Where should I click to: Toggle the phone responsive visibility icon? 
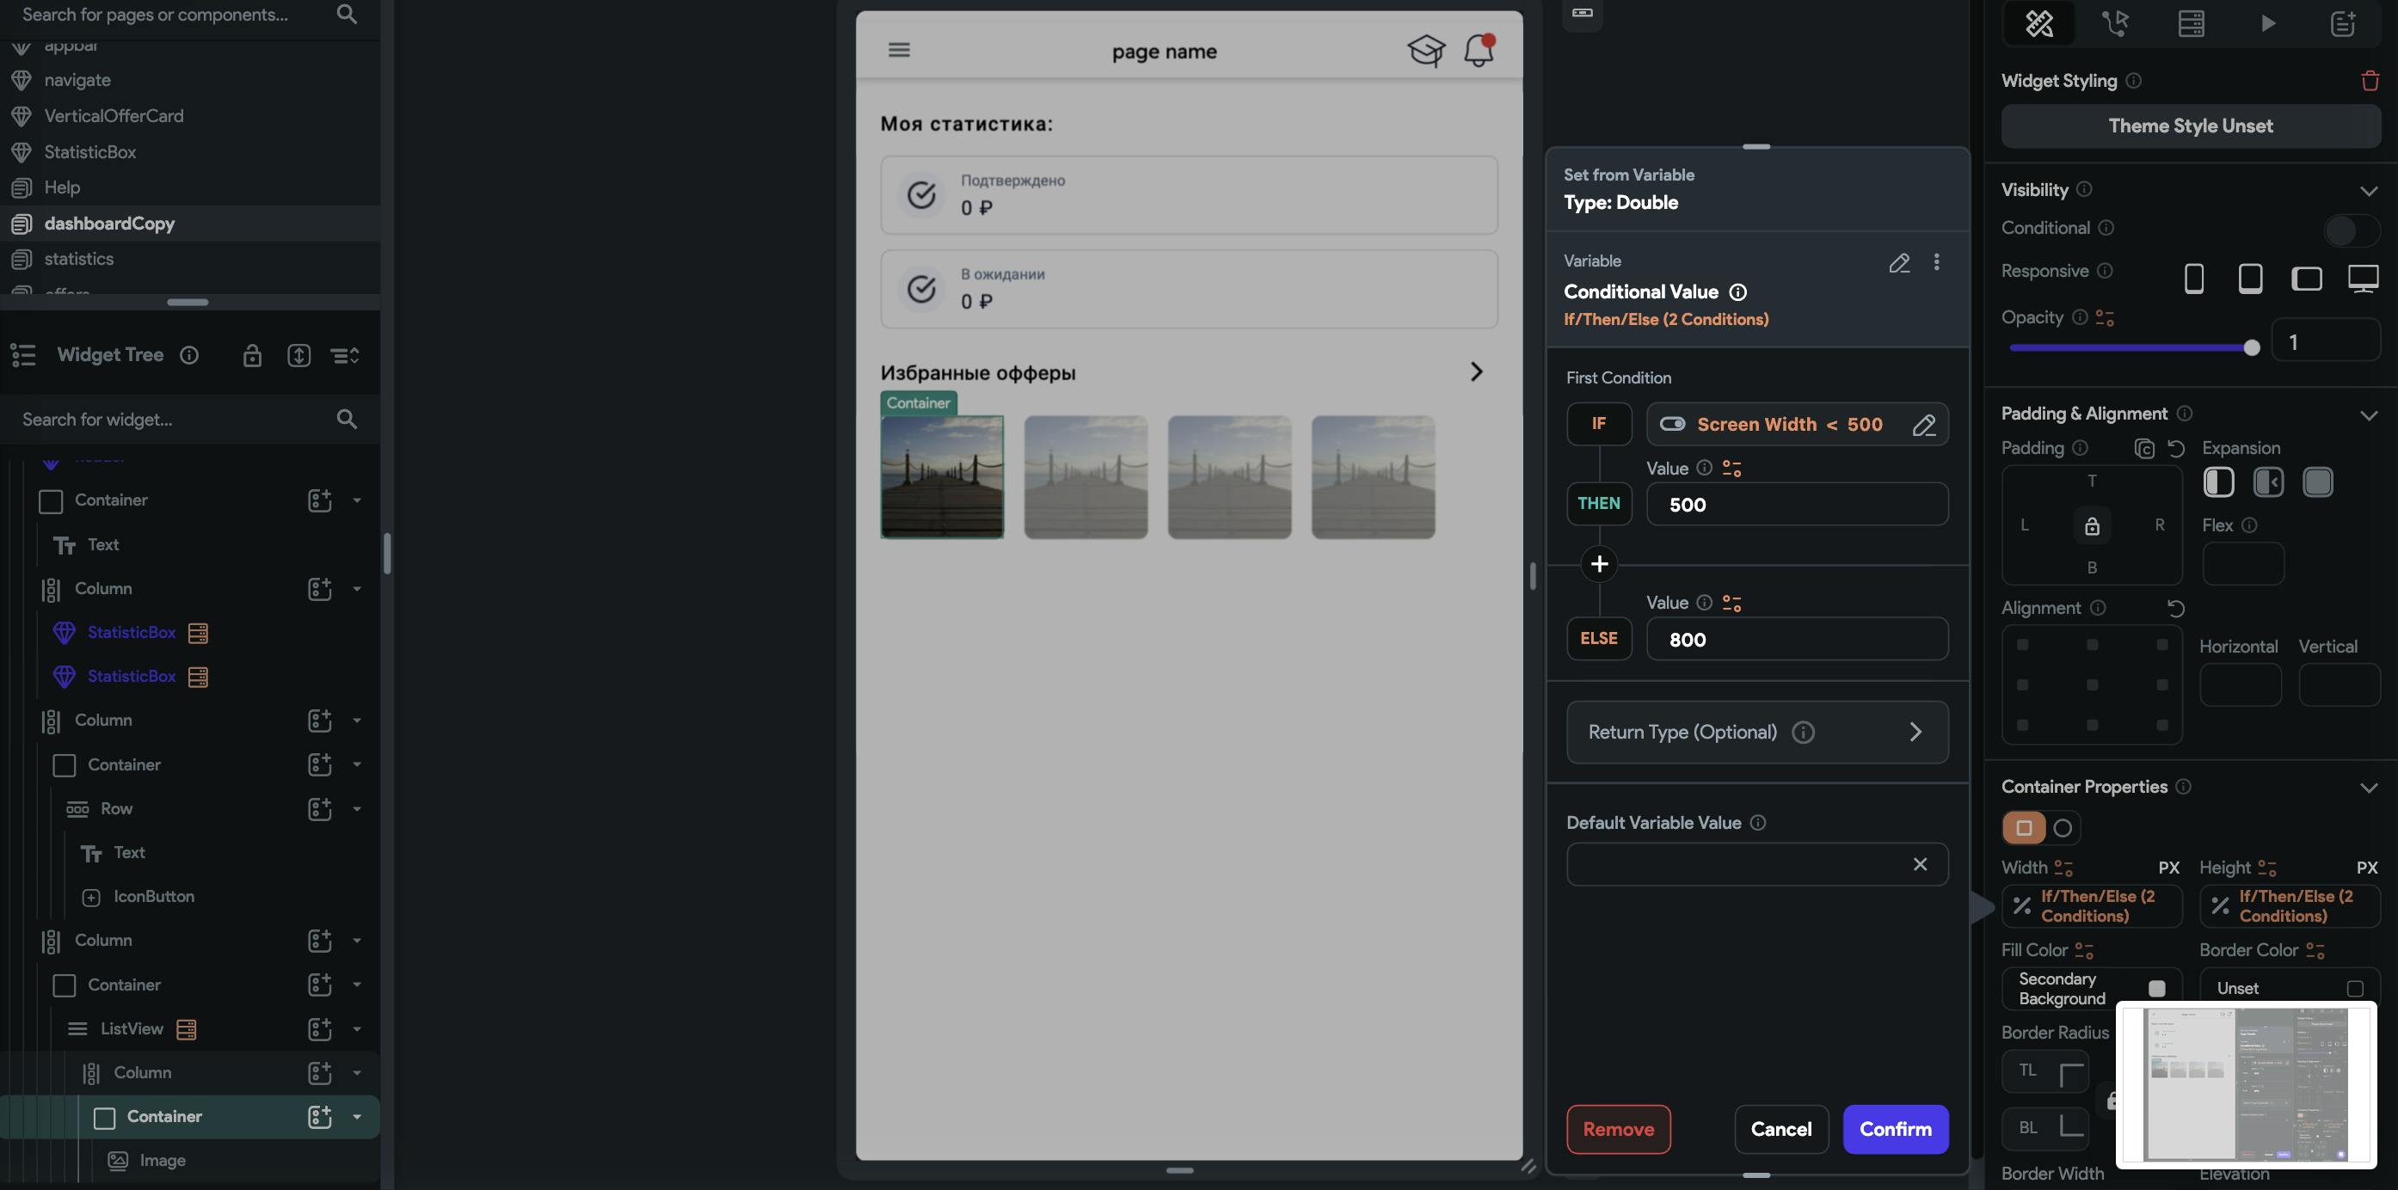click(2193, 279)
